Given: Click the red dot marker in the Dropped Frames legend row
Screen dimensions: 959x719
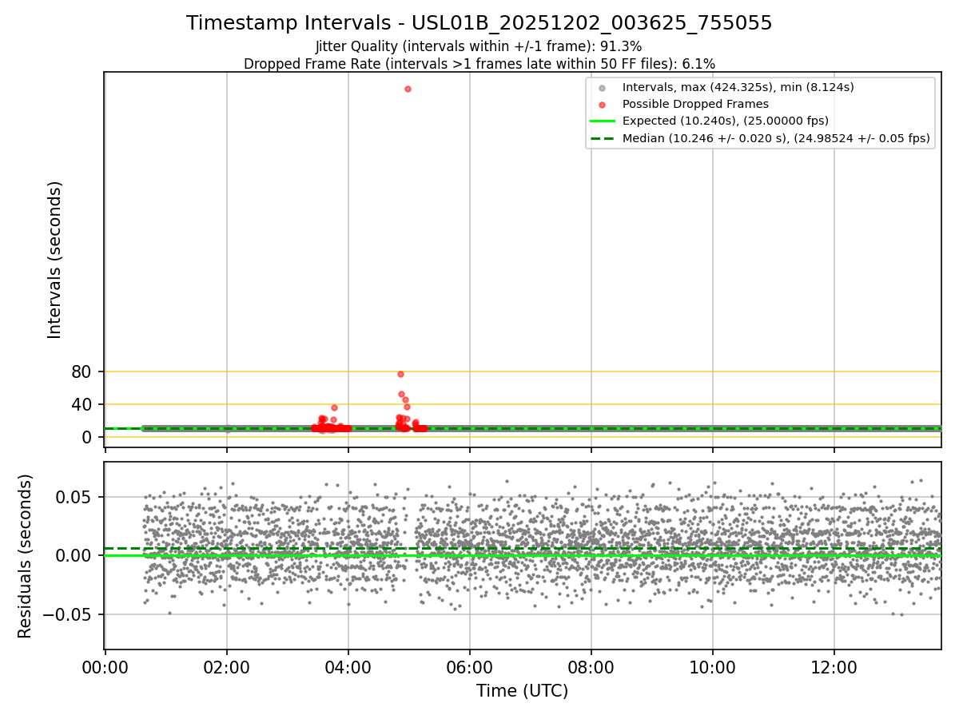Looking at the screenshot, I should click(603, 105).
